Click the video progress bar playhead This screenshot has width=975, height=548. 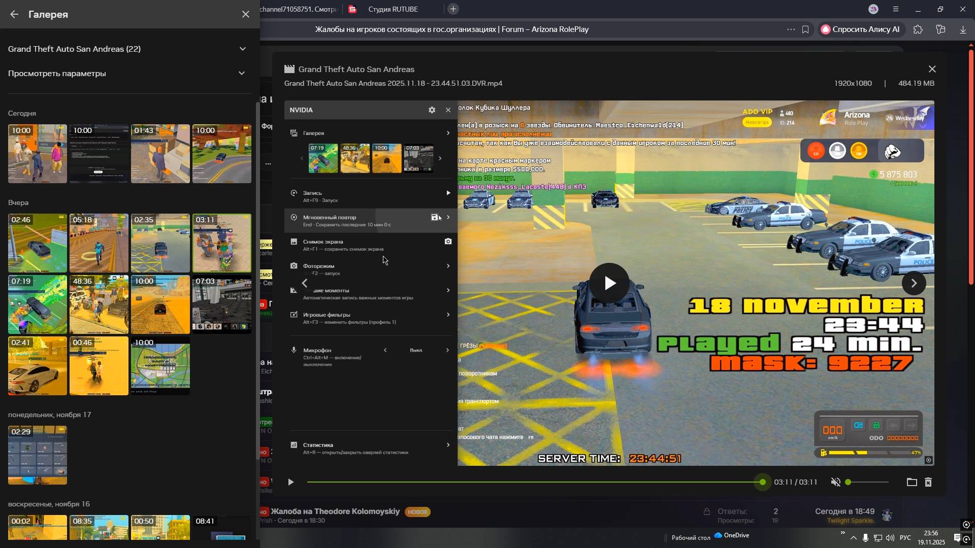(x=762, y=482)
